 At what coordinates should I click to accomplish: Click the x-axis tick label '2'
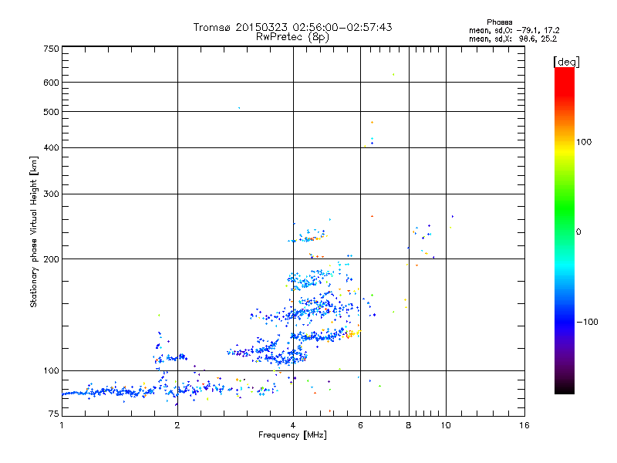tap(177, 425)
